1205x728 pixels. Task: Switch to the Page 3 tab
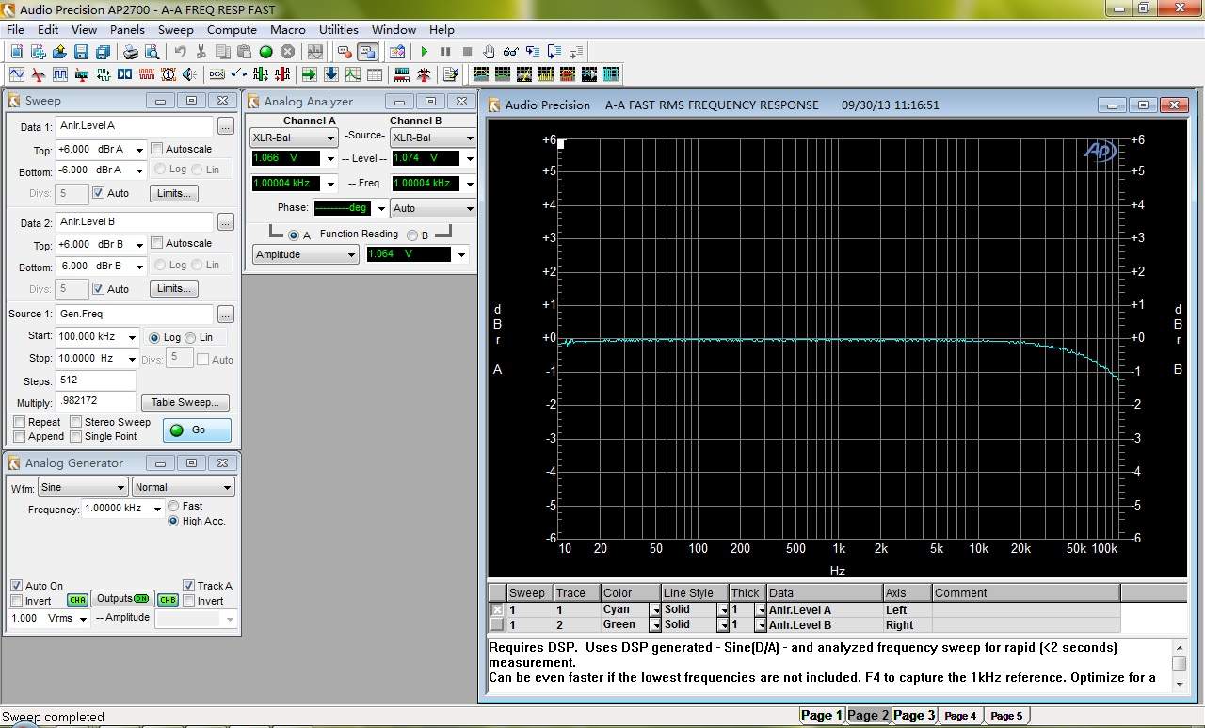[913, 716]
